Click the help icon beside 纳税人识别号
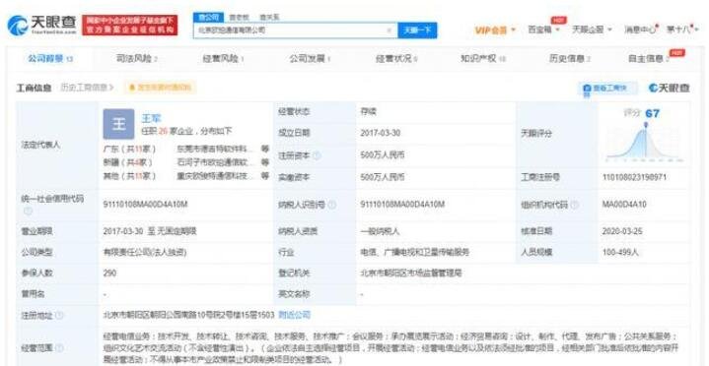This screenshot has width=709, height=366. pyautogui.click(x=332, y=205)
